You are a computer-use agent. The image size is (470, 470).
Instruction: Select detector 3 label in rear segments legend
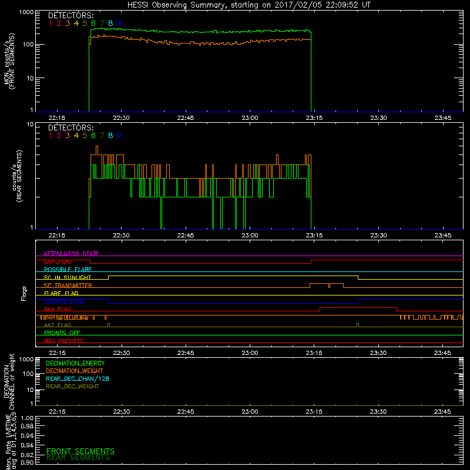(68, 136)
